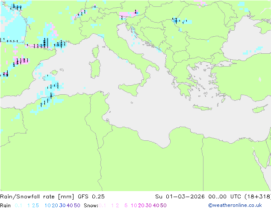Click the 'Su 01-03-2026' date text
271x209 pixels.
pos(180,197)
